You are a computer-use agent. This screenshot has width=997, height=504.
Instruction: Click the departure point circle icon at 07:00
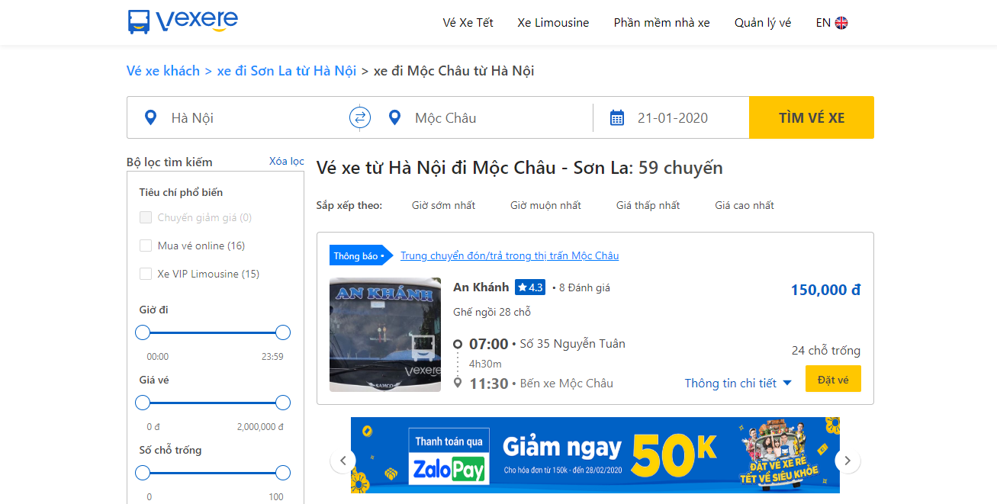[x=458, y=344]
